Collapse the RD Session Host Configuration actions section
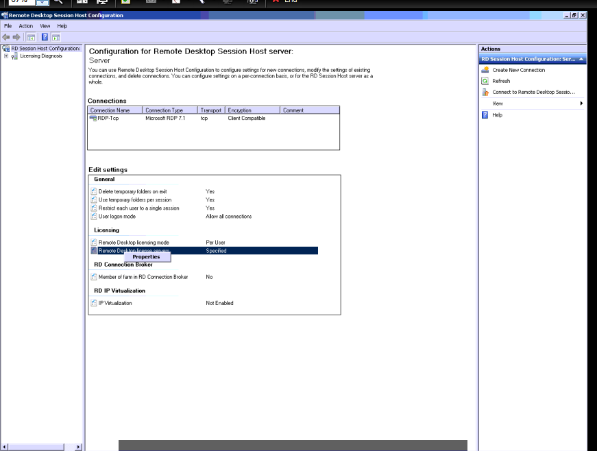 pos(581,59)
